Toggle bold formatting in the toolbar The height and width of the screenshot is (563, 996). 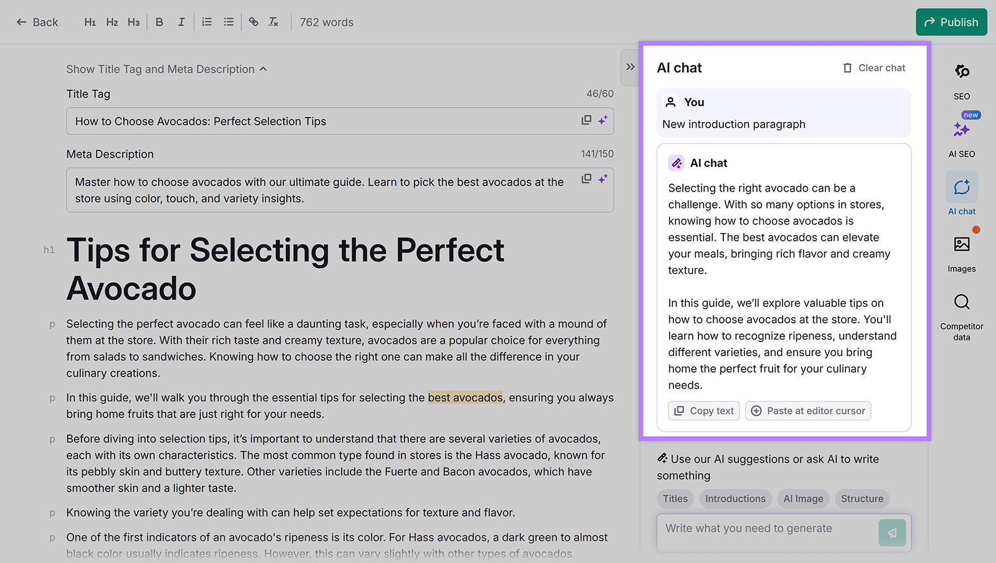tap(159, 21)
